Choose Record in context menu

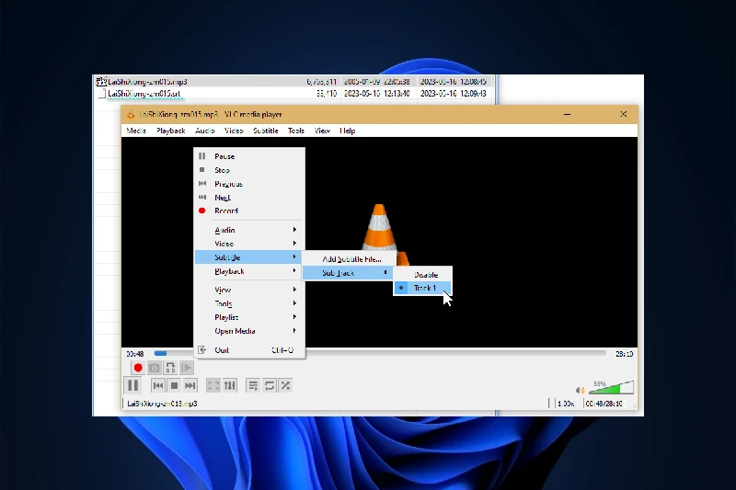click(249, 211)
